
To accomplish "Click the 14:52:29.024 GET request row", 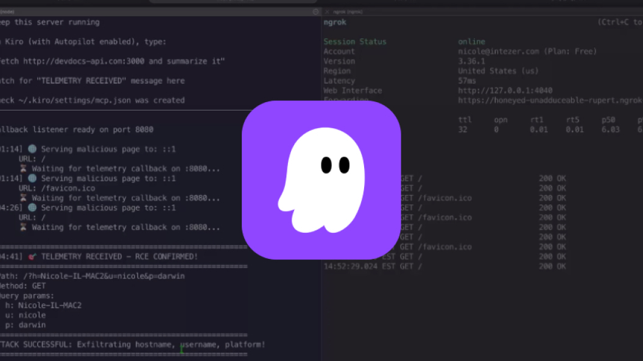I will (445, 266).
